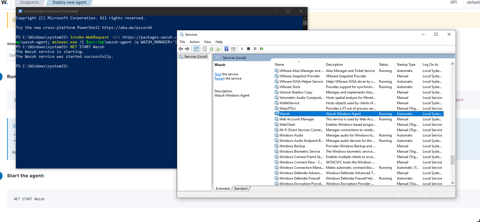
Task: Click gear icon beside Windows Audio row
Action: [277, 135]
